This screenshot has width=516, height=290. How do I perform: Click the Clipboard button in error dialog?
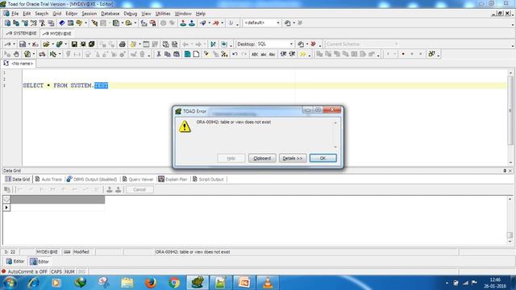pyautogui.click(x=262, y=158)
